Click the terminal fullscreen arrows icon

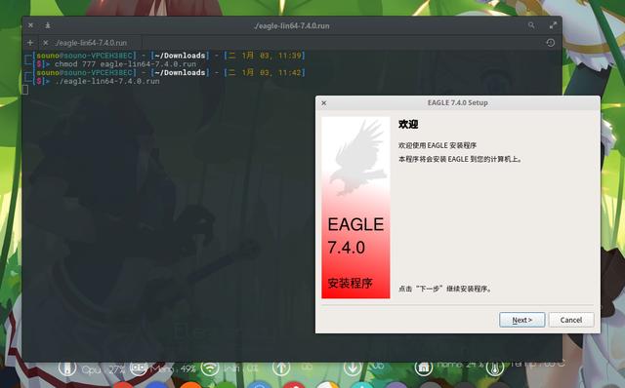coord(553,25)
